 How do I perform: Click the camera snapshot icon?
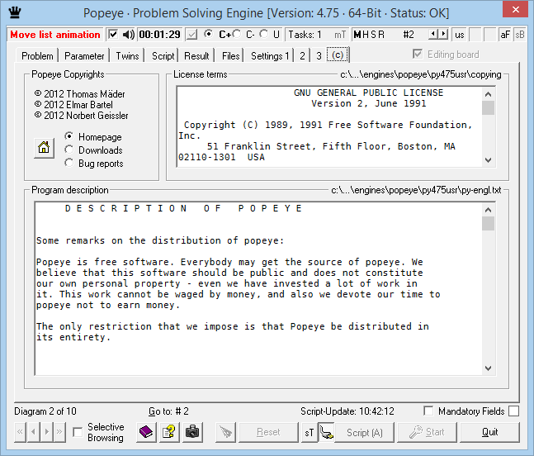coord(192,433)
